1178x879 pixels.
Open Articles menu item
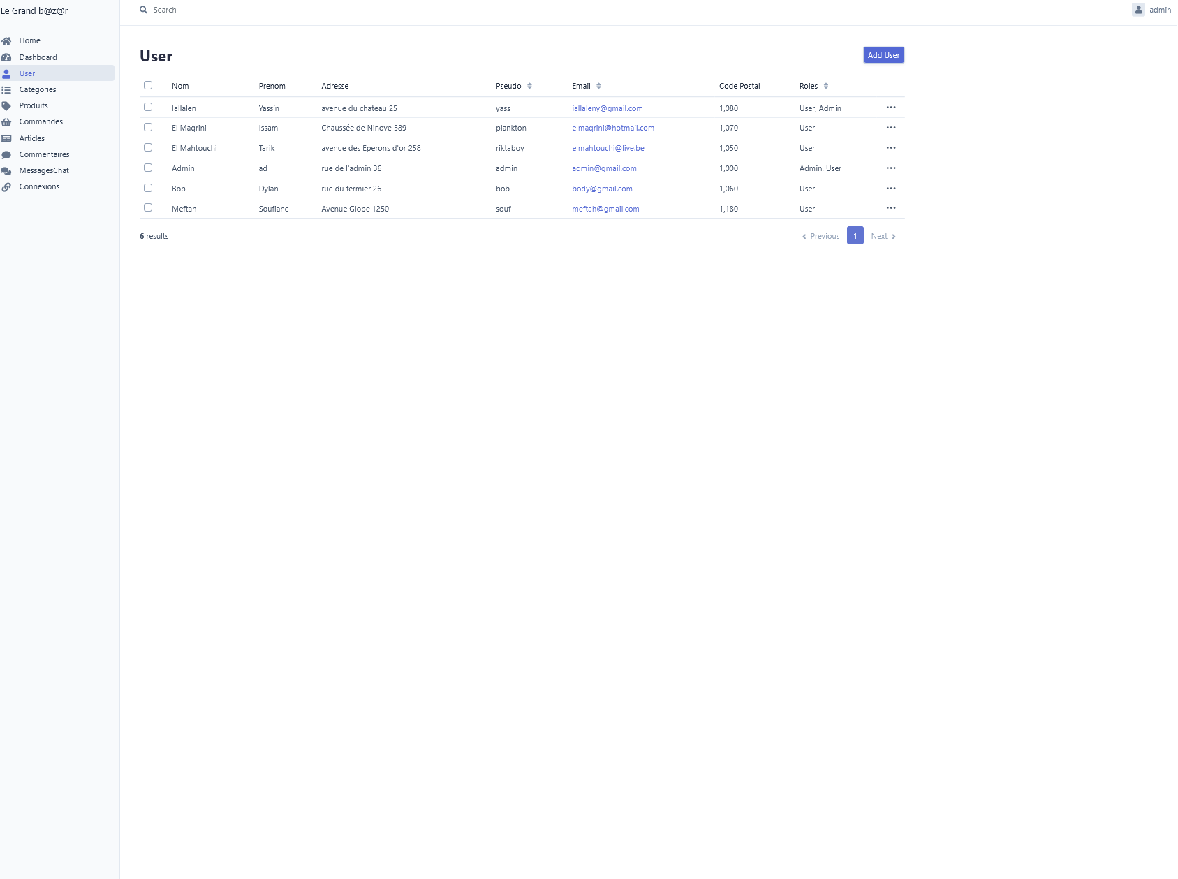pos(31,138)
